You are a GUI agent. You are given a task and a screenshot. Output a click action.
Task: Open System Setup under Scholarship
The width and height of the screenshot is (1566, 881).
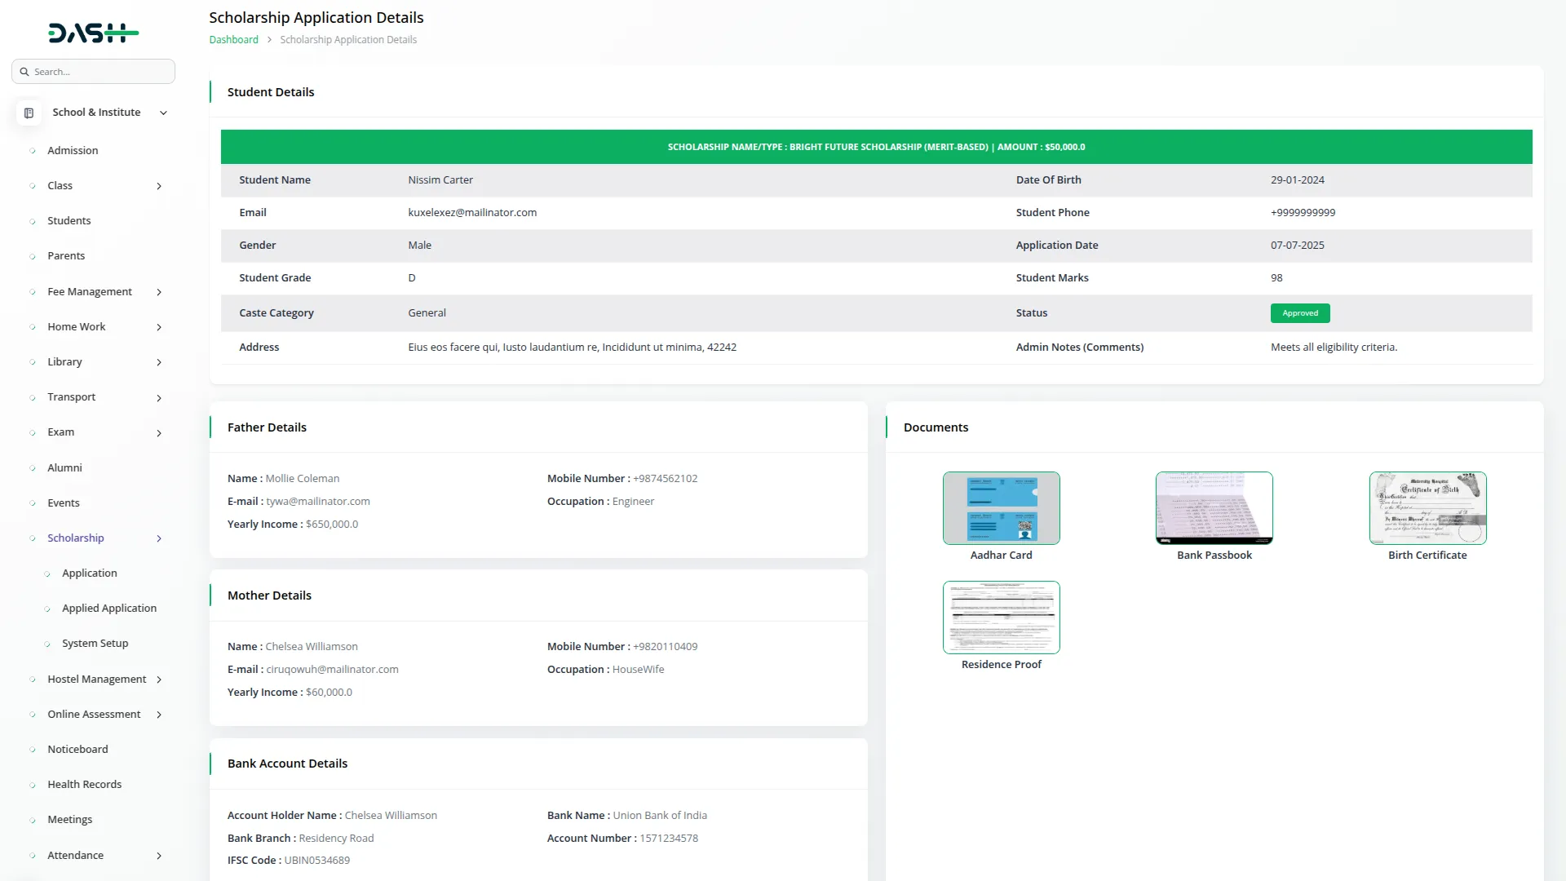click(95, 644)
